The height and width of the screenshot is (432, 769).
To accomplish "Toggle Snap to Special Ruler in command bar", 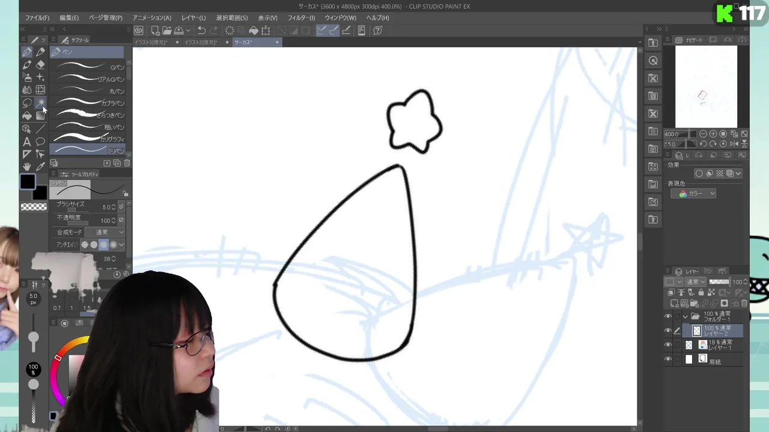I will click(x=333, y=31).
